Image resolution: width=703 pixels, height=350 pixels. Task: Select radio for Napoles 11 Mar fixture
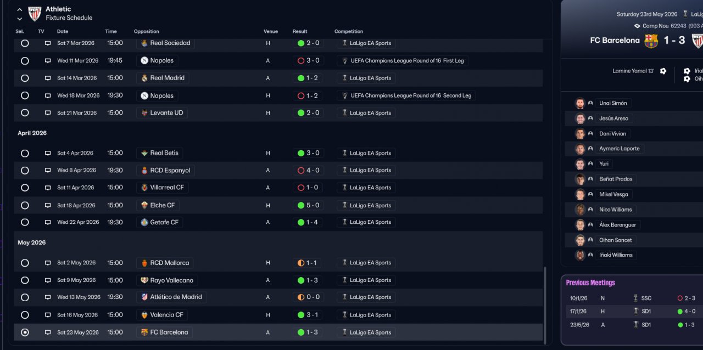pyautogui.click(x=25, y=61)
